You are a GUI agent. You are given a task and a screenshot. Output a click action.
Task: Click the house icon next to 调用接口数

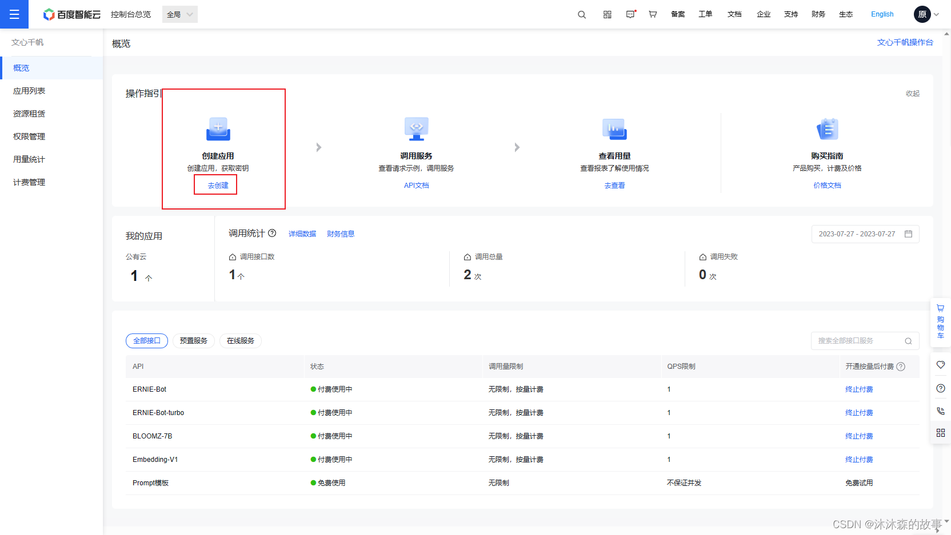(233, 257)
